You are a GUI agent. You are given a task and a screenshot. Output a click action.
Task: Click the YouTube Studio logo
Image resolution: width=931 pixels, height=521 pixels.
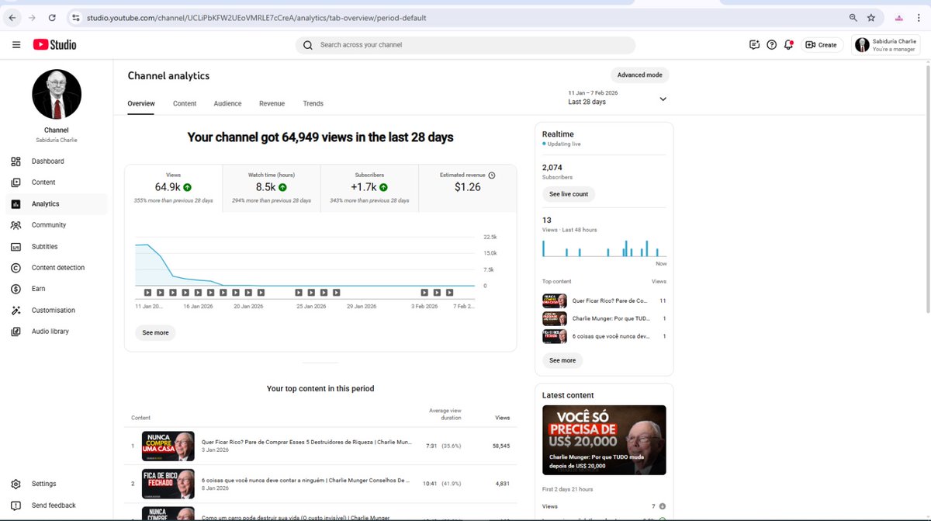[54, 45]
